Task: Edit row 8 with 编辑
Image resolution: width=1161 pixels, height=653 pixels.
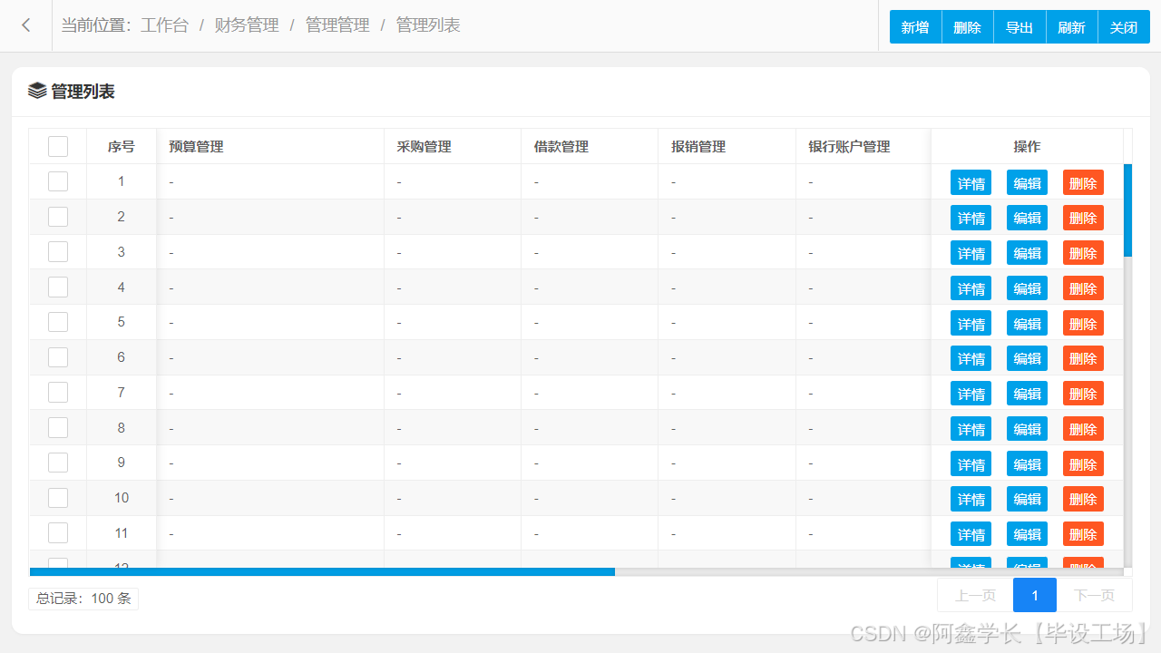Action: click(x=1027, y=429)
